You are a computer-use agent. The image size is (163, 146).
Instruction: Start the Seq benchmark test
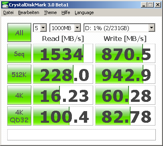pos(19,53)
